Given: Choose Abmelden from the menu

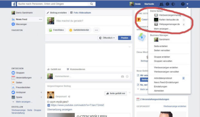Looking at the screenshot, I should click(159, 91).
